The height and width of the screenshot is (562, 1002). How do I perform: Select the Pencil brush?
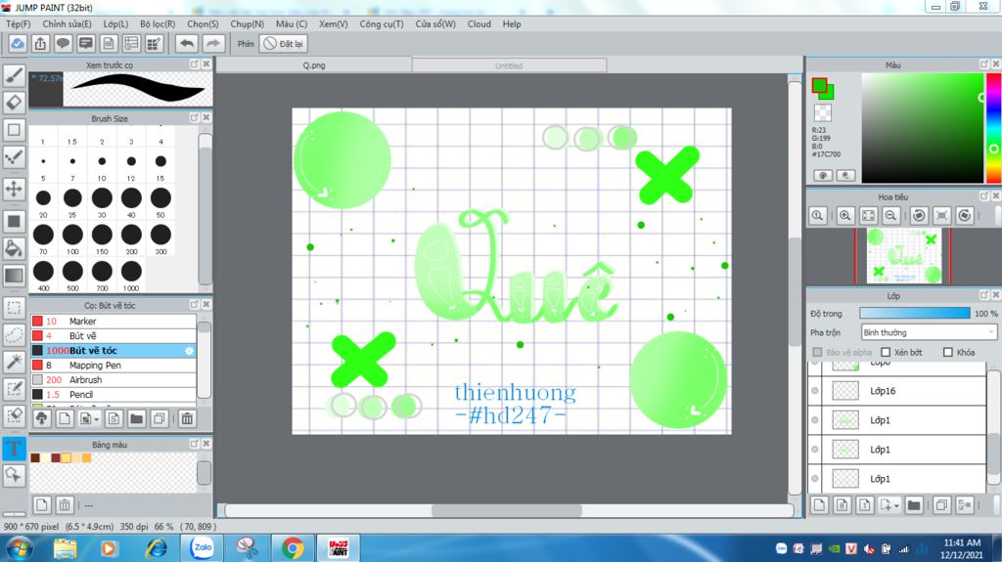click(114, 395)
